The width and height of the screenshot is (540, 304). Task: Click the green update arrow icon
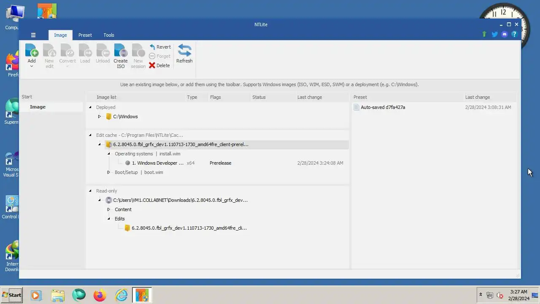(x=484, y=34)
